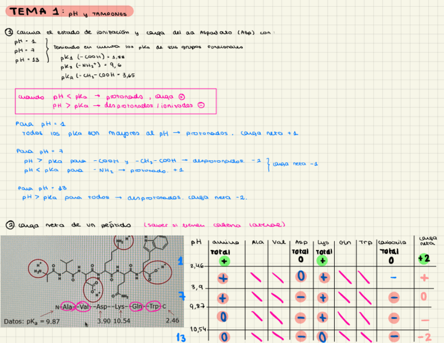The image size is (444, 343).
Task: Click the green plus under the Lys Total
Action: coord(323,260)
